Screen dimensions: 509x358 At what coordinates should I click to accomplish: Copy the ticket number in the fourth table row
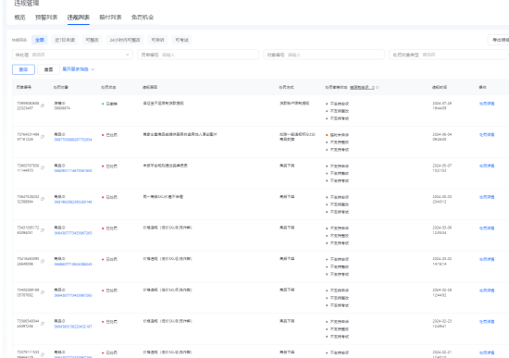43,199
